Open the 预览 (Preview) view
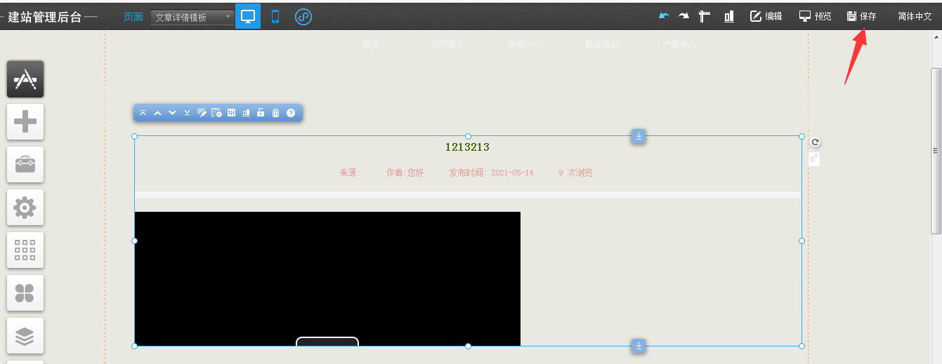The height and width of the screenshot is (364, 942). (815, 16)
